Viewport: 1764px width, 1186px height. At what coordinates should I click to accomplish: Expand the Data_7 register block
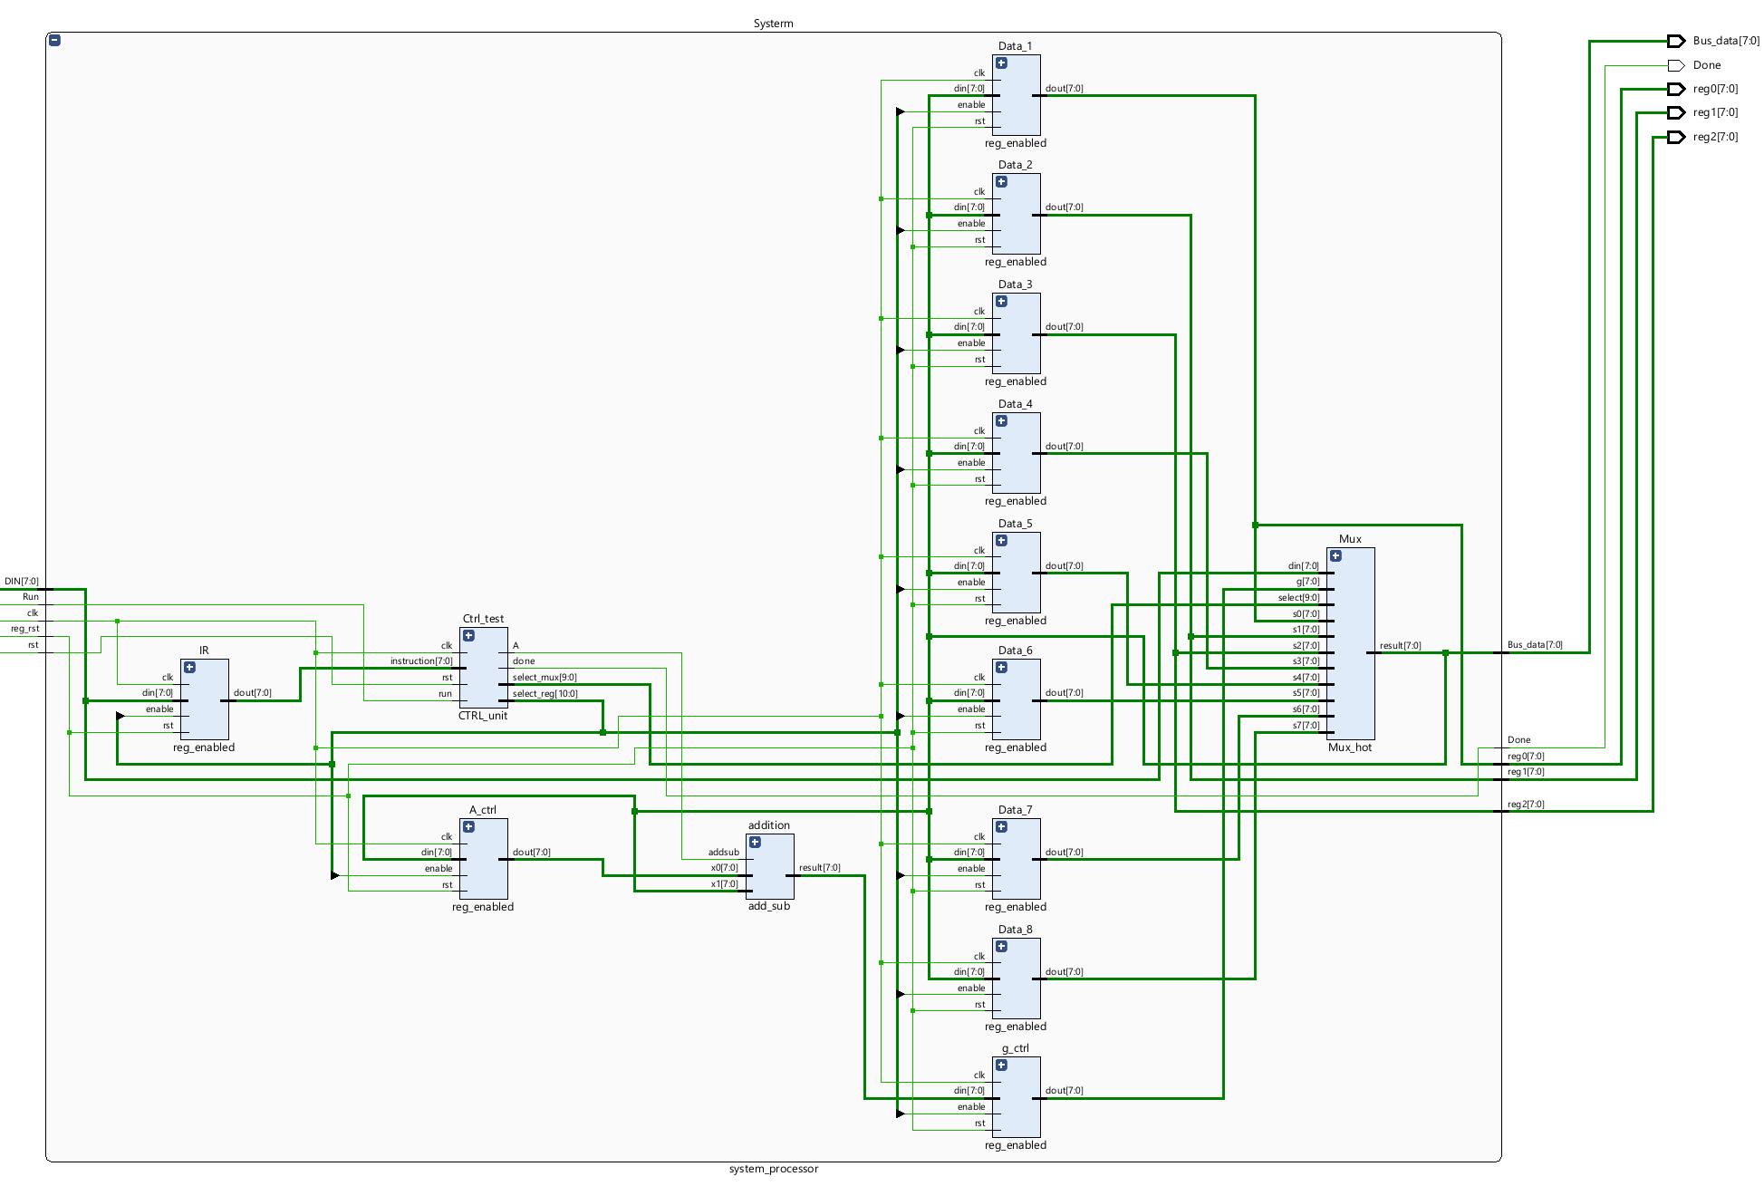coord(1001,827)
